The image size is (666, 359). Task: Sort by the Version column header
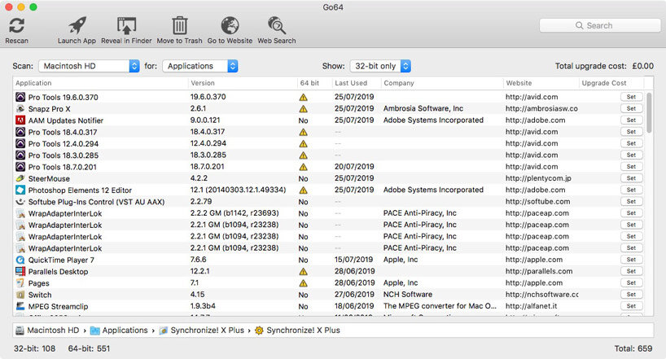[203, 83]
